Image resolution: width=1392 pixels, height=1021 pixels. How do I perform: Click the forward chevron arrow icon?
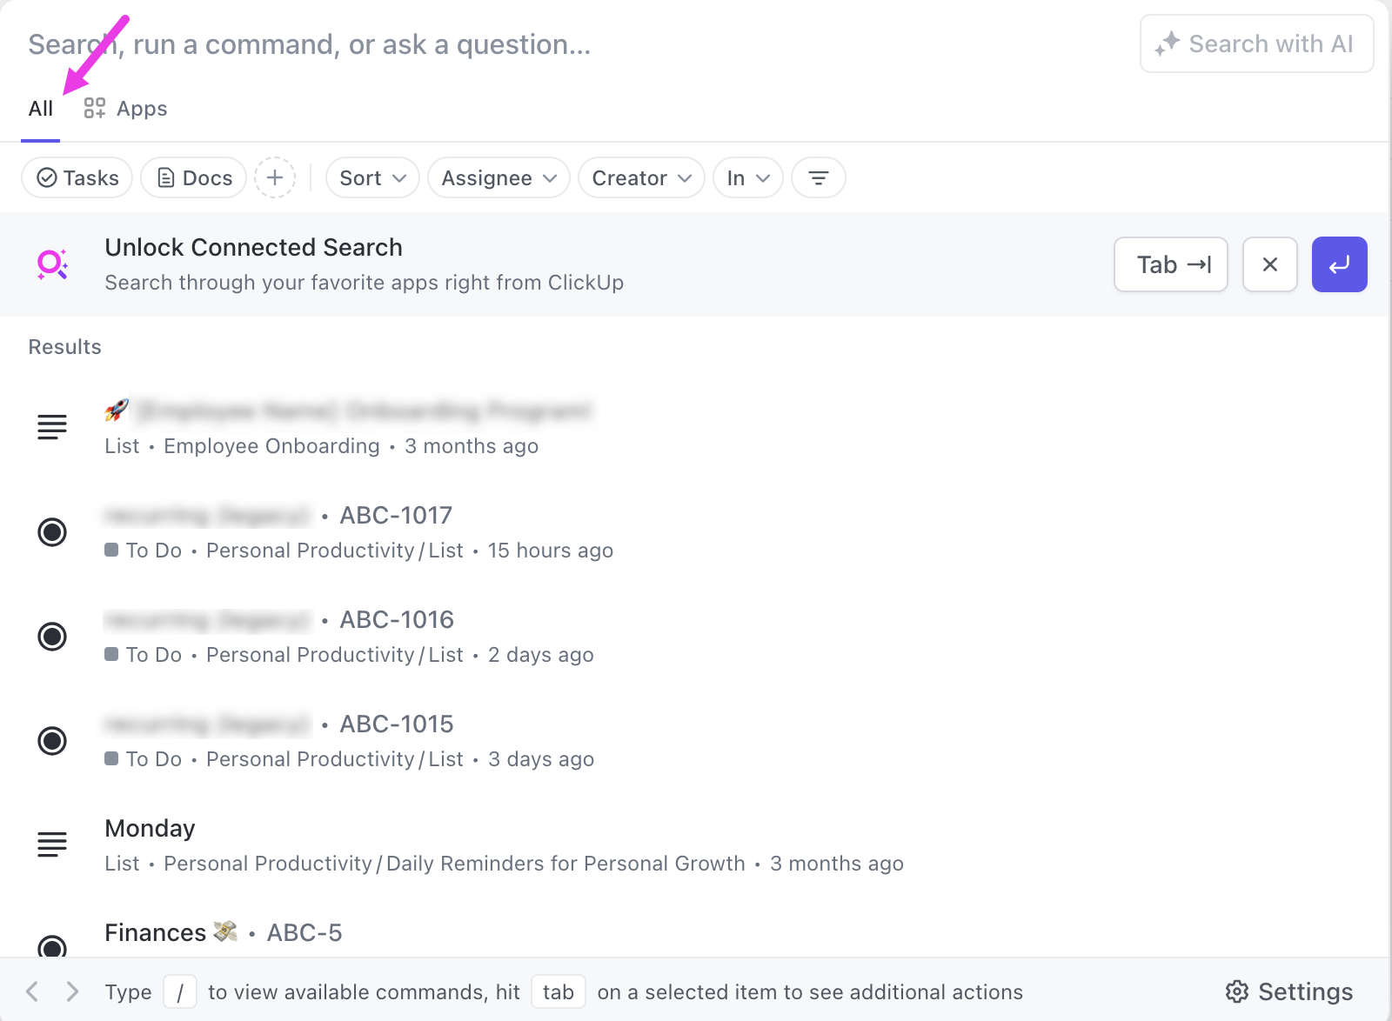72,991
